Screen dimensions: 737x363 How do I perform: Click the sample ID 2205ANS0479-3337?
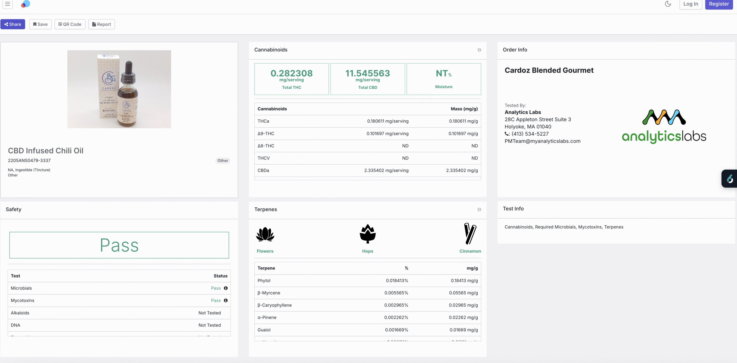coord(29,160)
